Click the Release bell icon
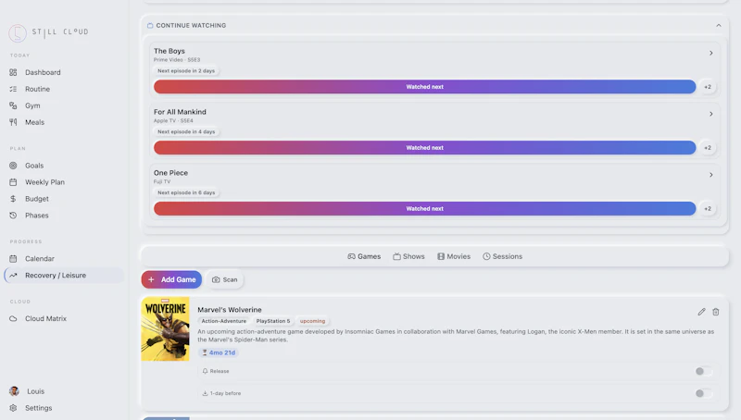Screen dimensions: 741x420 [205, 371]
